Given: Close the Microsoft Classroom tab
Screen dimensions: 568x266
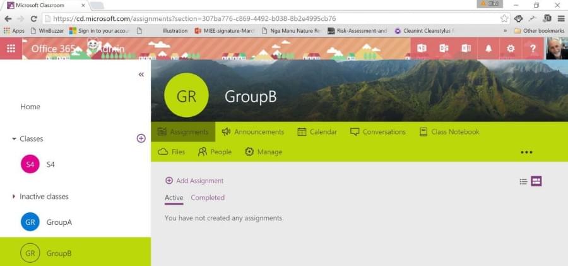Looking at the screenshot, I should [83, 6].
